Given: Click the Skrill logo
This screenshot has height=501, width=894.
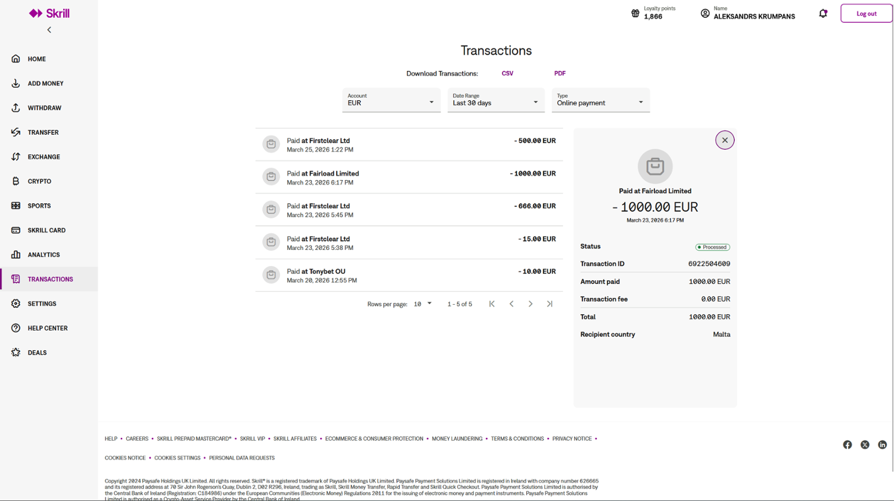Looking at the screenshot, I should click(49, 13).
